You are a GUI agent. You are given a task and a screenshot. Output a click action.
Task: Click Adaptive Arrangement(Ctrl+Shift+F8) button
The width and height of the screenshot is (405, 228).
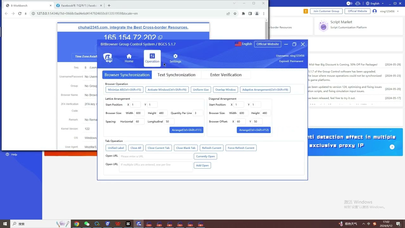(265, 90)
